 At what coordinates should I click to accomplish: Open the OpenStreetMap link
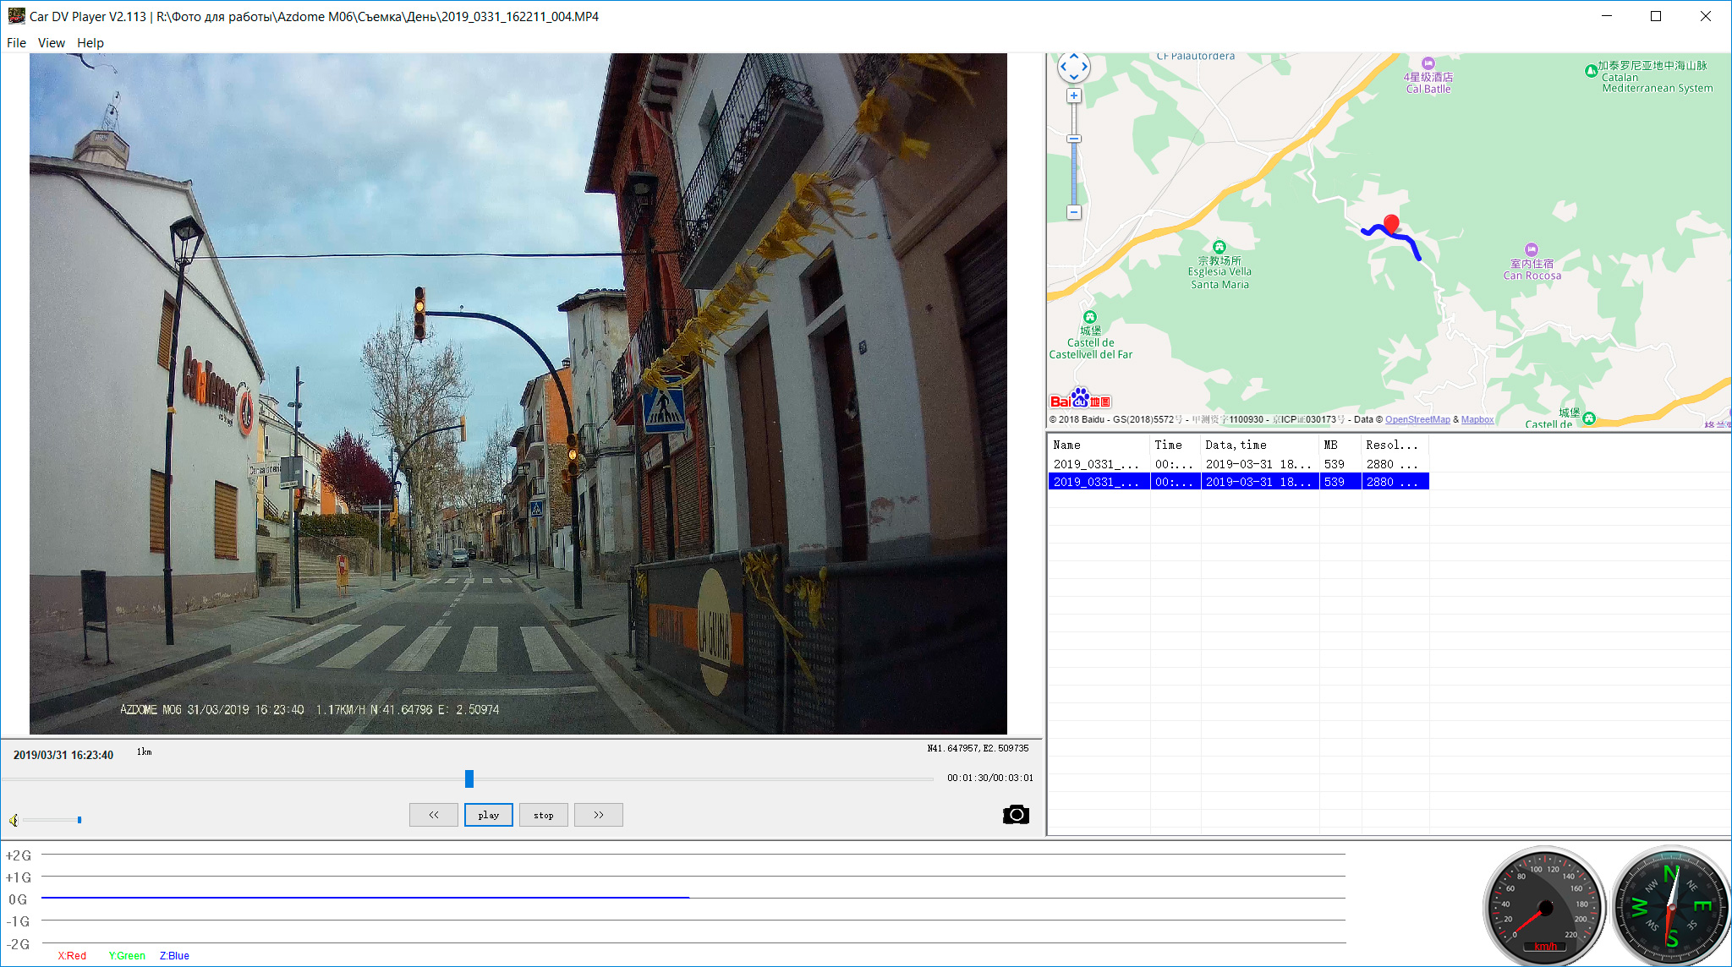click(x=1417, y=419)
